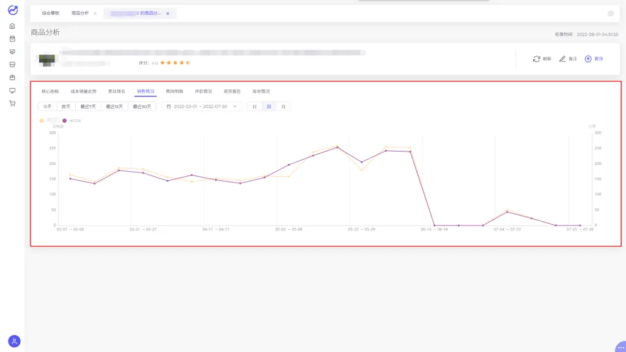The height and width of the screenshot is (352, 626).
Task: Click the calendar icon in date range field
Action: click(x=169, y=106)
